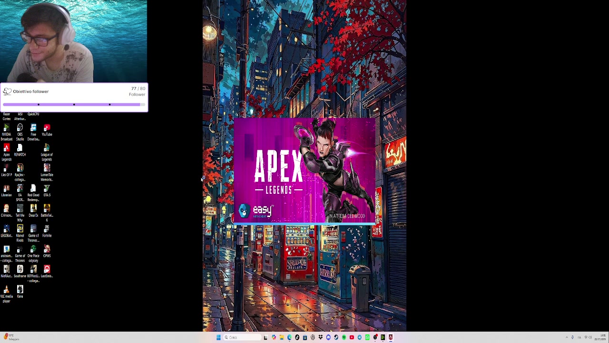Open File Explorer from the taskbar
This screenshot has height=343, width=609.
coord(281,337)
